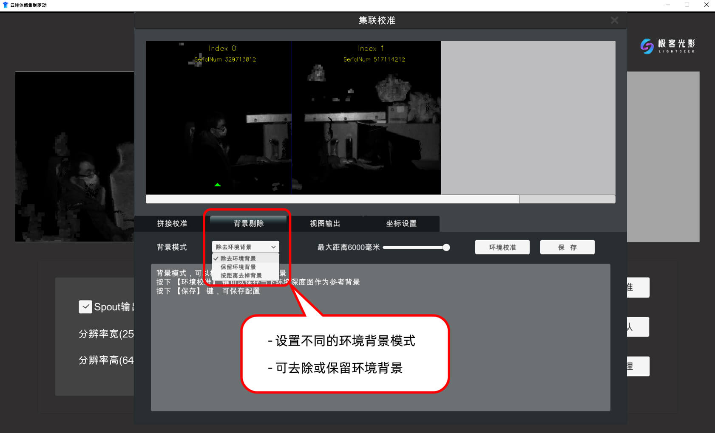Click the LightGeek logo

(x=667, y=46)
